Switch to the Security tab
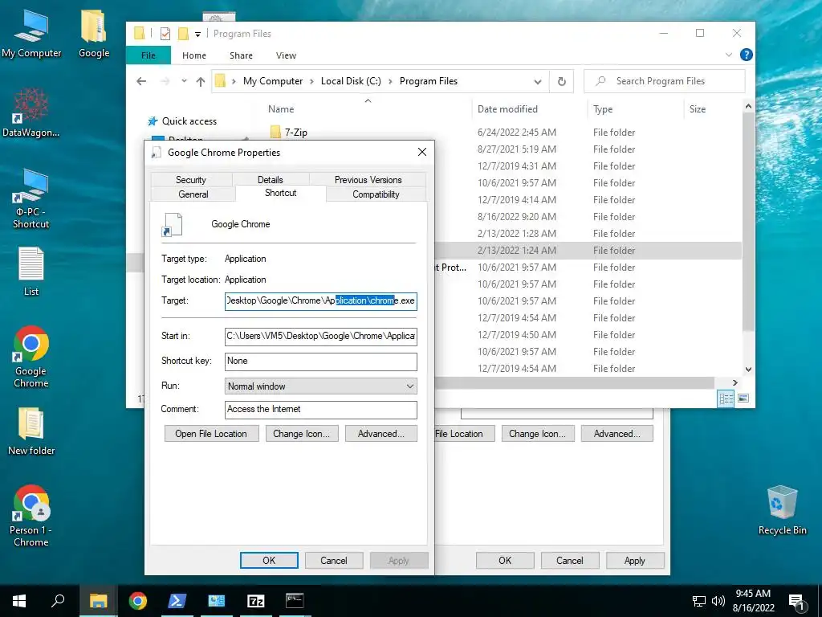This screenshot has height=617, width=822. click(x=191, y=179)
